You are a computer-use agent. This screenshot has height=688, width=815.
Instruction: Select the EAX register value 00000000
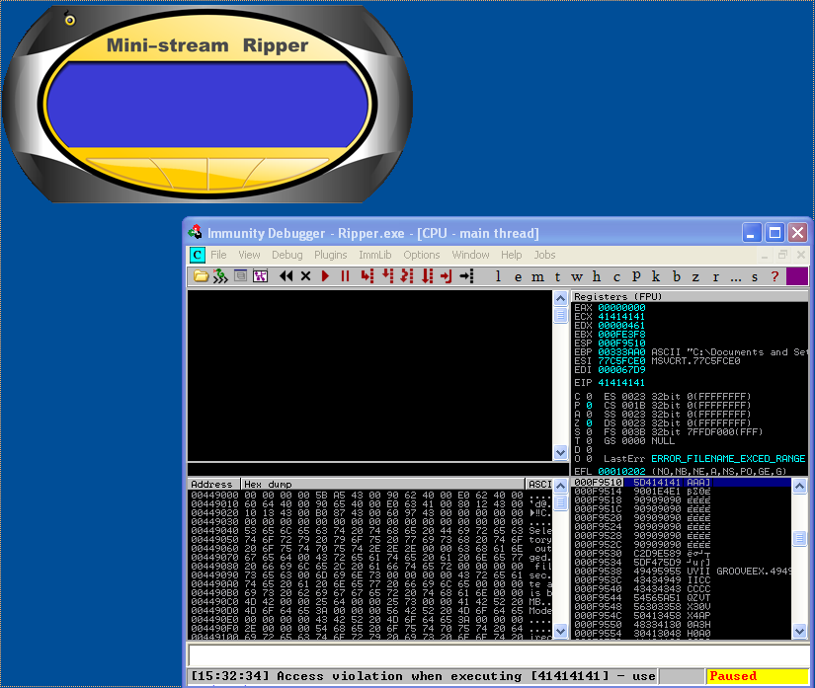[621, 307]
